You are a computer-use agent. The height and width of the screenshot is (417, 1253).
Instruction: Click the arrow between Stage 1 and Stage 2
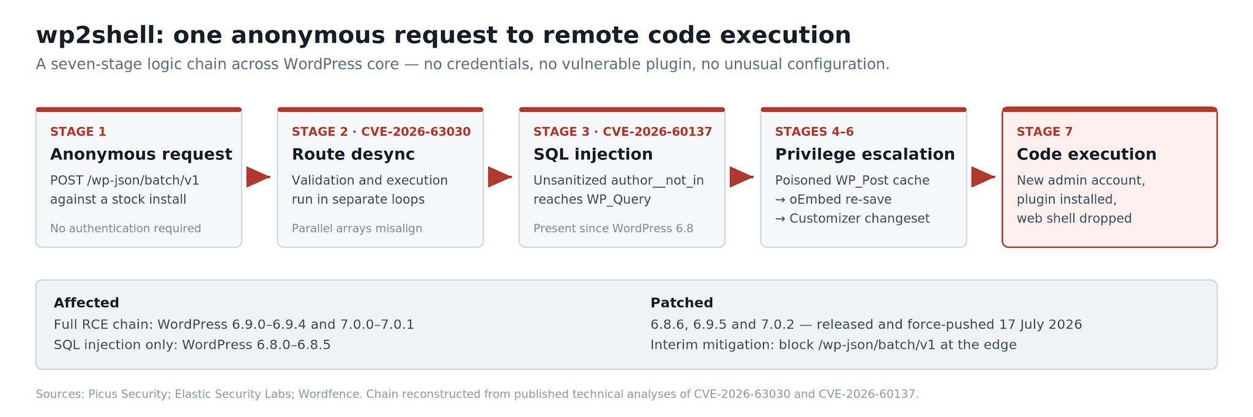(x=258, y=177)
